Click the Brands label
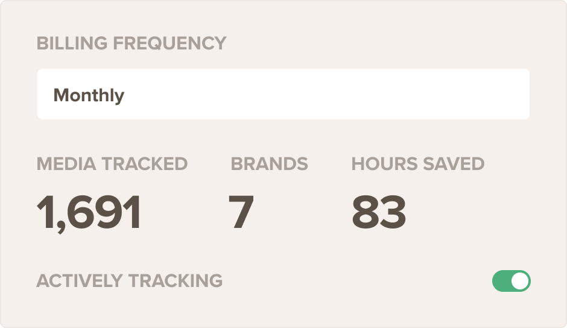This screenshot has width=567, height=328. 269,164
